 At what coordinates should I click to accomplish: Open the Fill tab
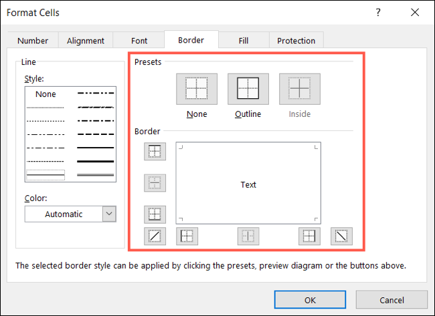[x=244, y=41]
